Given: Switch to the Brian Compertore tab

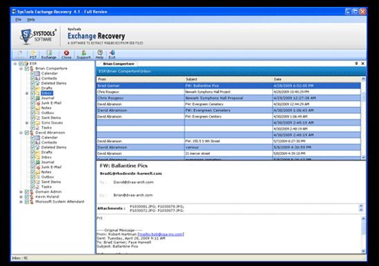Looking at the screenshot, I should [118, 64].
